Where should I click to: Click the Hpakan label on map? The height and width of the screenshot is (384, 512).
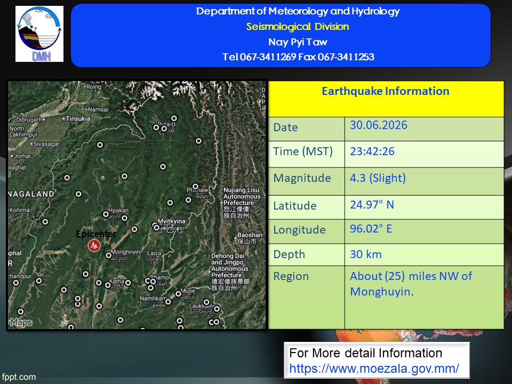(x=118, y=210)
